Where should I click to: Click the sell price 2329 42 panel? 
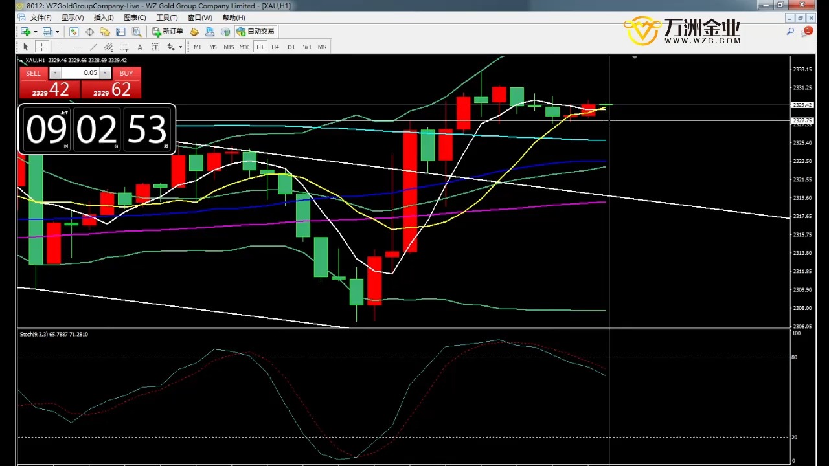pyautogui.click(x=49, y=89)
